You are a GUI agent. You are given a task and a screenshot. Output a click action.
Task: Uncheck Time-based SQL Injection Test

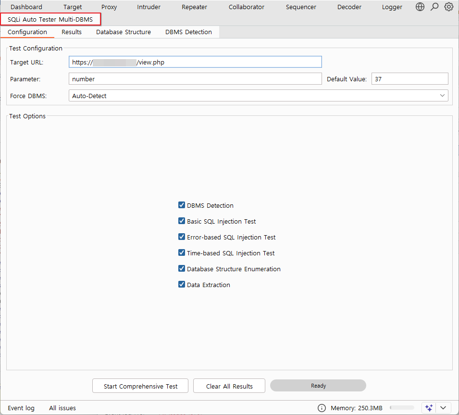[x=182, y=252]
